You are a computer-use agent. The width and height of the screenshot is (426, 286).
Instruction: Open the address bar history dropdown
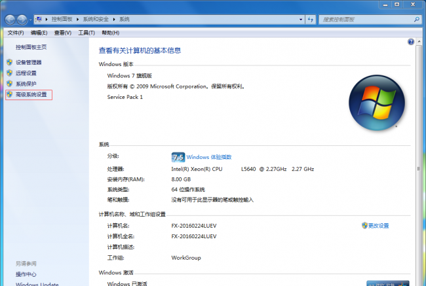(301, 20)
